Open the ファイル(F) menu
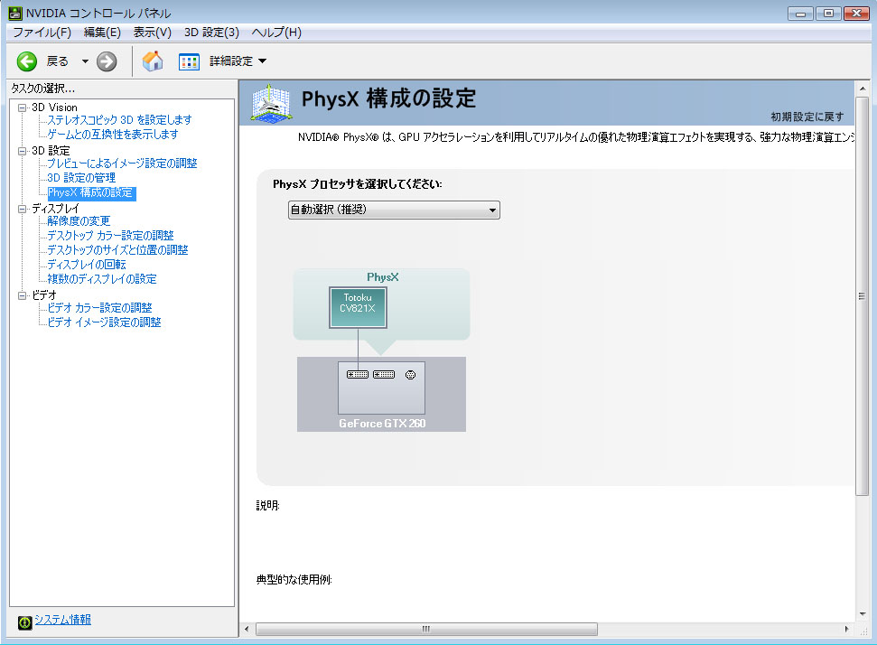This screenshot has width=877, height=645. click(x=42, y=33)
